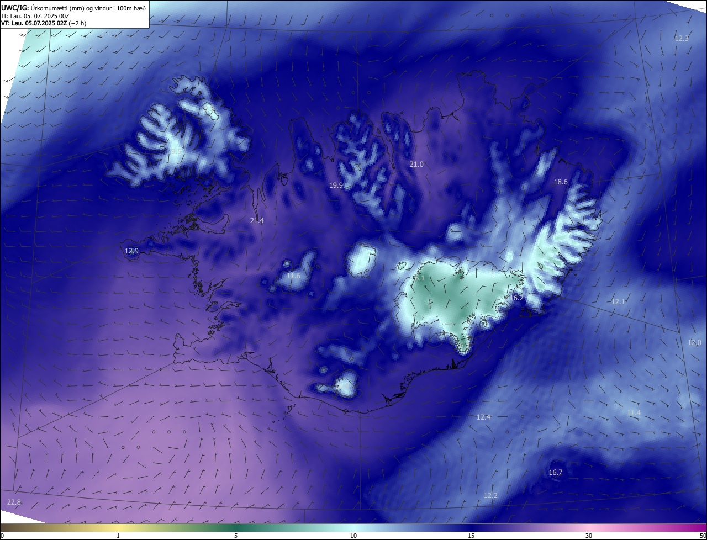This screenshot has width=707, height=540.
Task: Click the value 11.6 on the map
Action: [293, 276]
